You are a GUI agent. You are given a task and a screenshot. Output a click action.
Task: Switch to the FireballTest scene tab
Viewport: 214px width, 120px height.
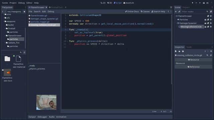56,7
